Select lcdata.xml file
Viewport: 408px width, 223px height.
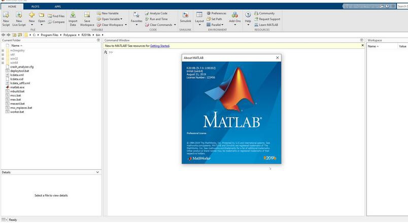coord(17,75)
